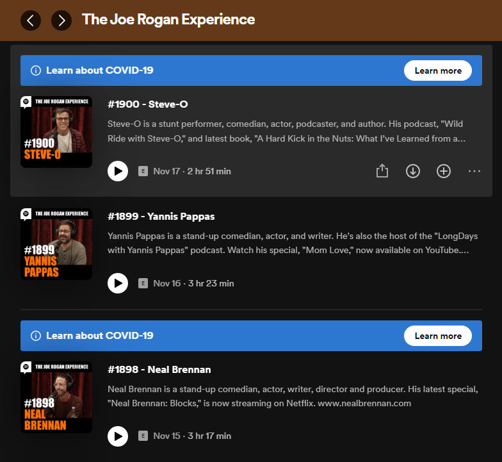
Task: Click Learn more above Neal Brennan episode
Action: (438, 336)
